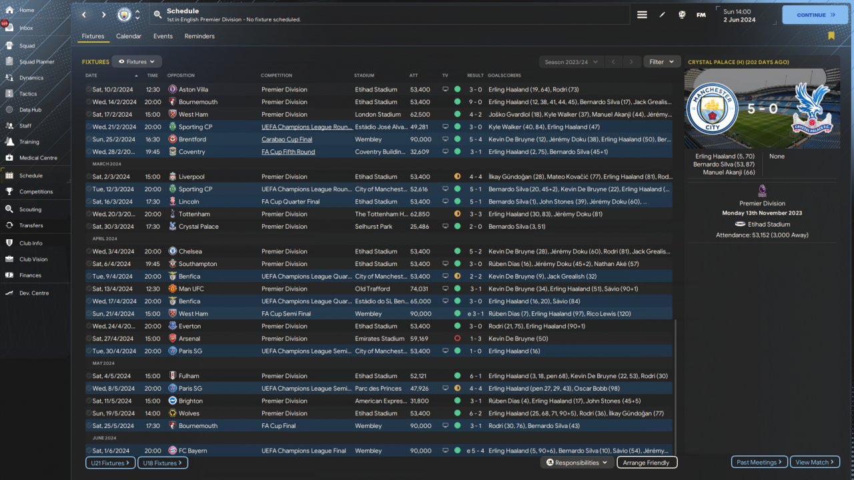The height and width of the screenshot is (480, 854).
Task: Click the fixtures list scrollbar
Action: tap(675, 387)
